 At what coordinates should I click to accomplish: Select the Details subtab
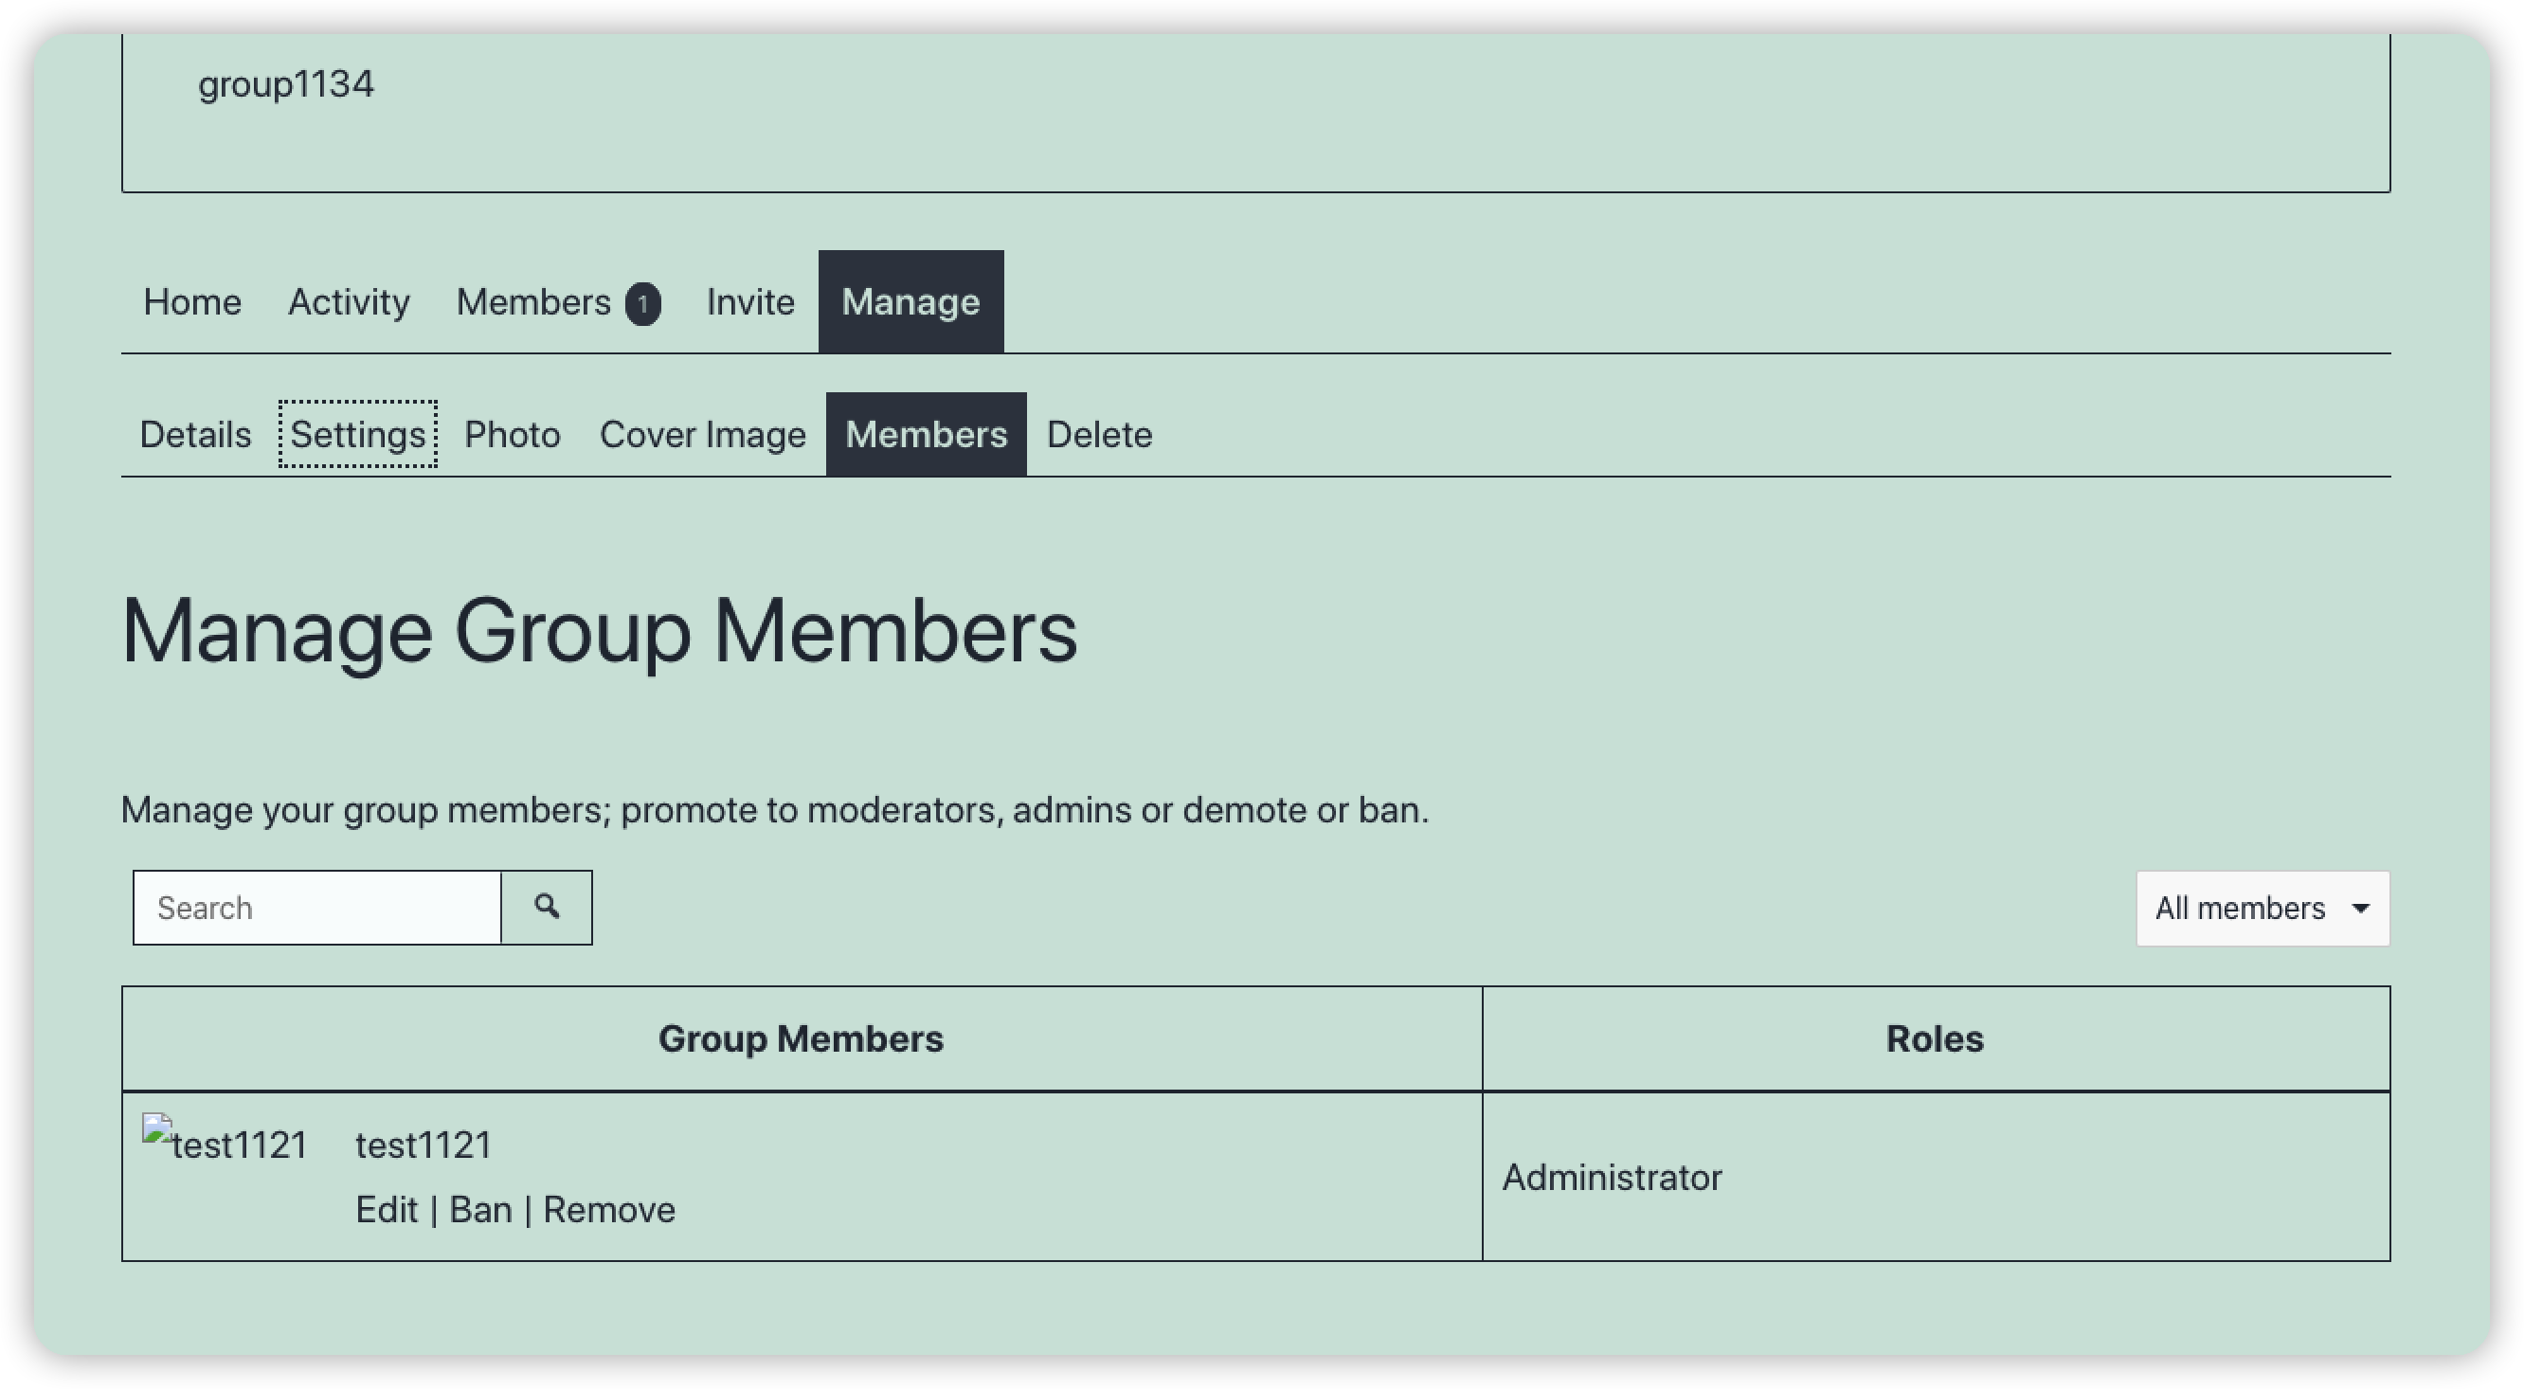[194, 434]
